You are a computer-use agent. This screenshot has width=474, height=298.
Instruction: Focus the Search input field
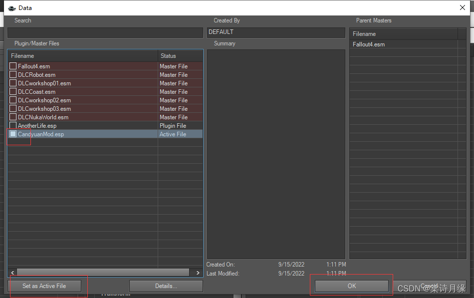pos(105,32)
